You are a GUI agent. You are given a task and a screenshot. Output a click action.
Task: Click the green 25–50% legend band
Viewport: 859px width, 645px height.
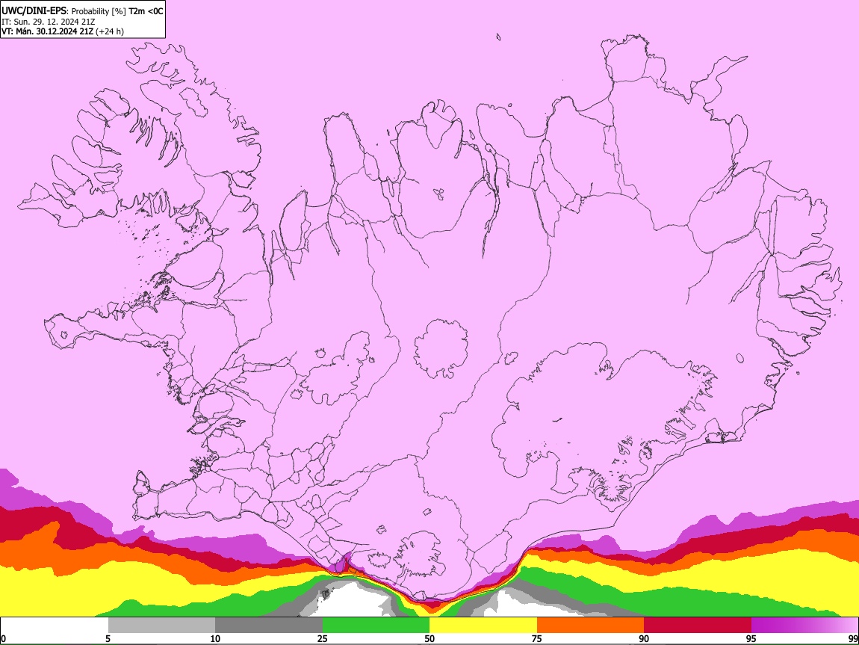pyautogui.click(x=376, y=626)
